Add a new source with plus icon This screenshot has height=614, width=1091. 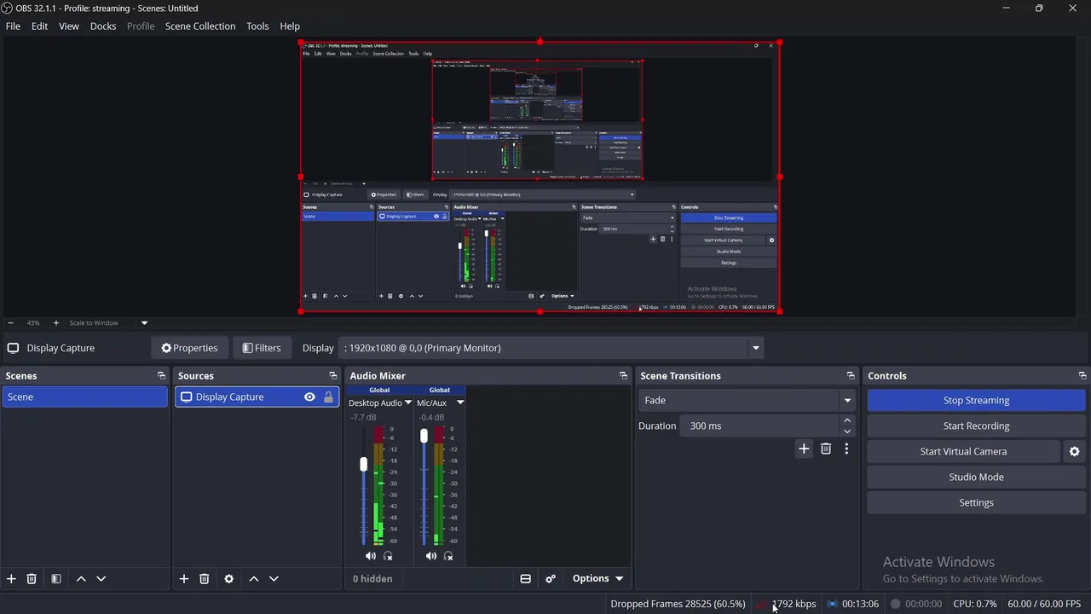click(x=184, y=579)
